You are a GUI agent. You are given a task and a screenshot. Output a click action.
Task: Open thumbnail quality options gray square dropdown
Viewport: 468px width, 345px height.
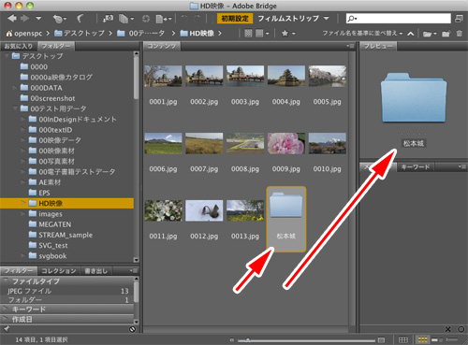(262, 34)
